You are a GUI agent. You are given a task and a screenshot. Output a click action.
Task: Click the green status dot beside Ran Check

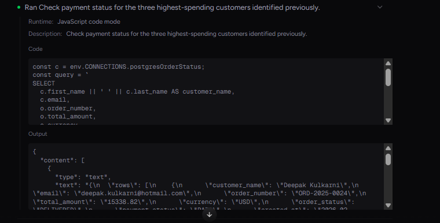pyautogui.click(x=19, y=8)
